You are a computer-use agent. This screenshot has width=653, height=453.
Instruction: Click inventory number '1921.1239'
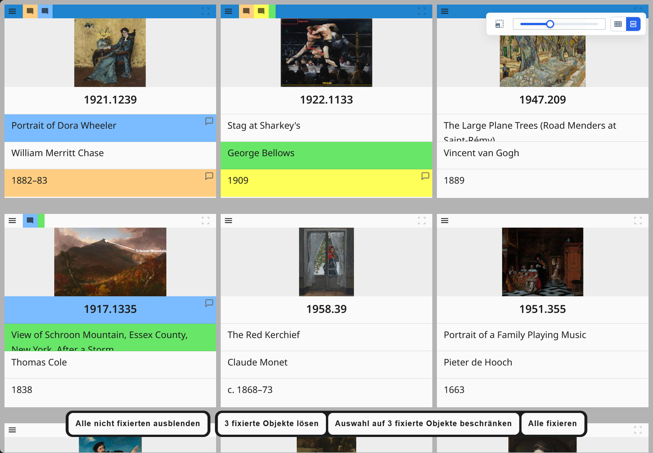click(x=110, y=100)
